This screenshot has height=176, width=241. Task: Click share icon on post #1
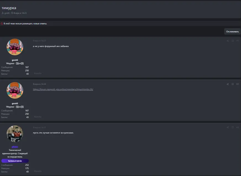coord(228,41)
